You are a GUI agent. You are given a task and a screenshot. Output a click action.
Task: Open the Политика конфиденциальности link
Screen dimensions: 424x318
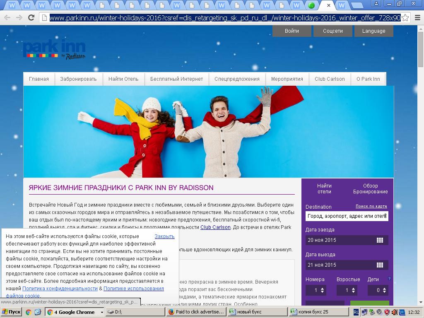click(x=60, y=289)
